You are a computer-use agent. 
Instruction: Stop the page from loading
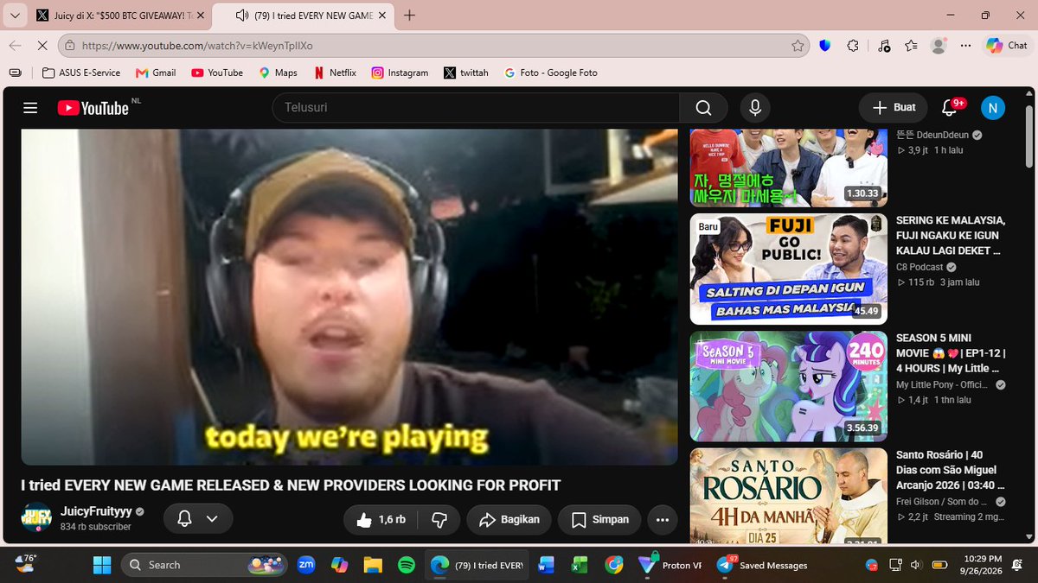tap(42, 46)
